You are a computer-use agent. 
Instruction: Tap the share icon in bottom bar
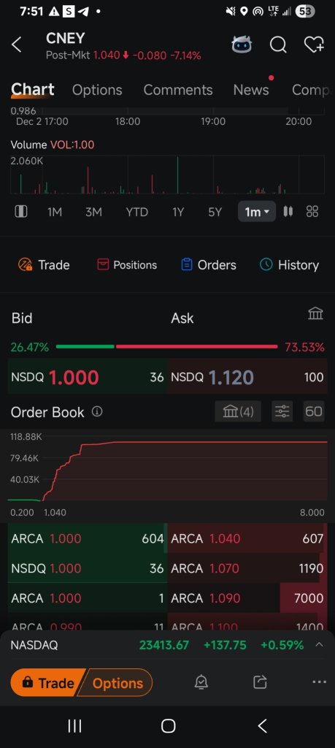260,683
